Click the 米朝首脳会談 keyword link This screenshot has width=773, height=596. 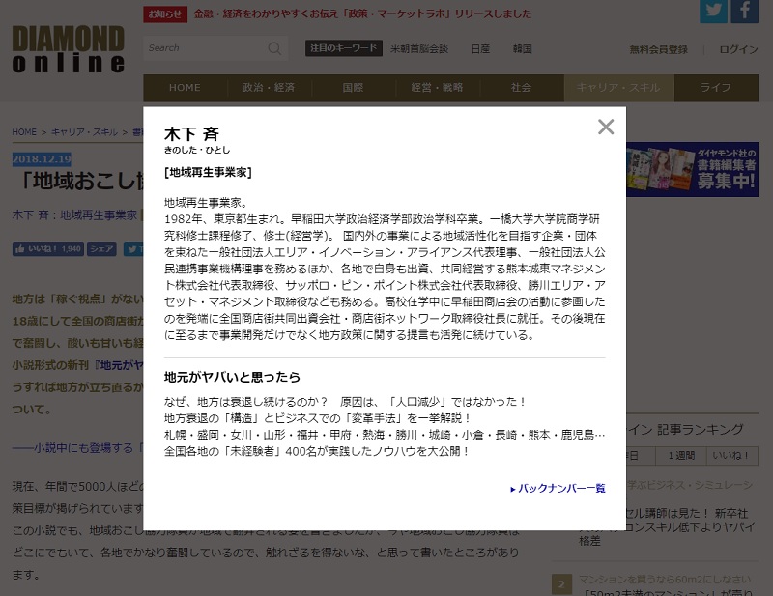419,49
